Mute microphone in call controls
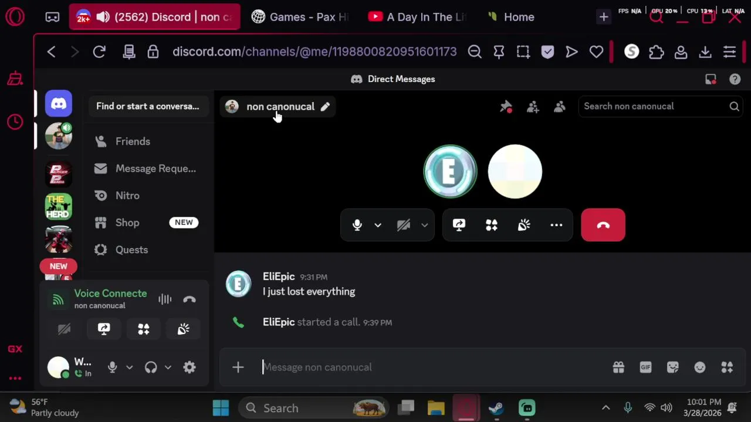The width and height of the screenshot is (751, 422). tap(357, 225)
